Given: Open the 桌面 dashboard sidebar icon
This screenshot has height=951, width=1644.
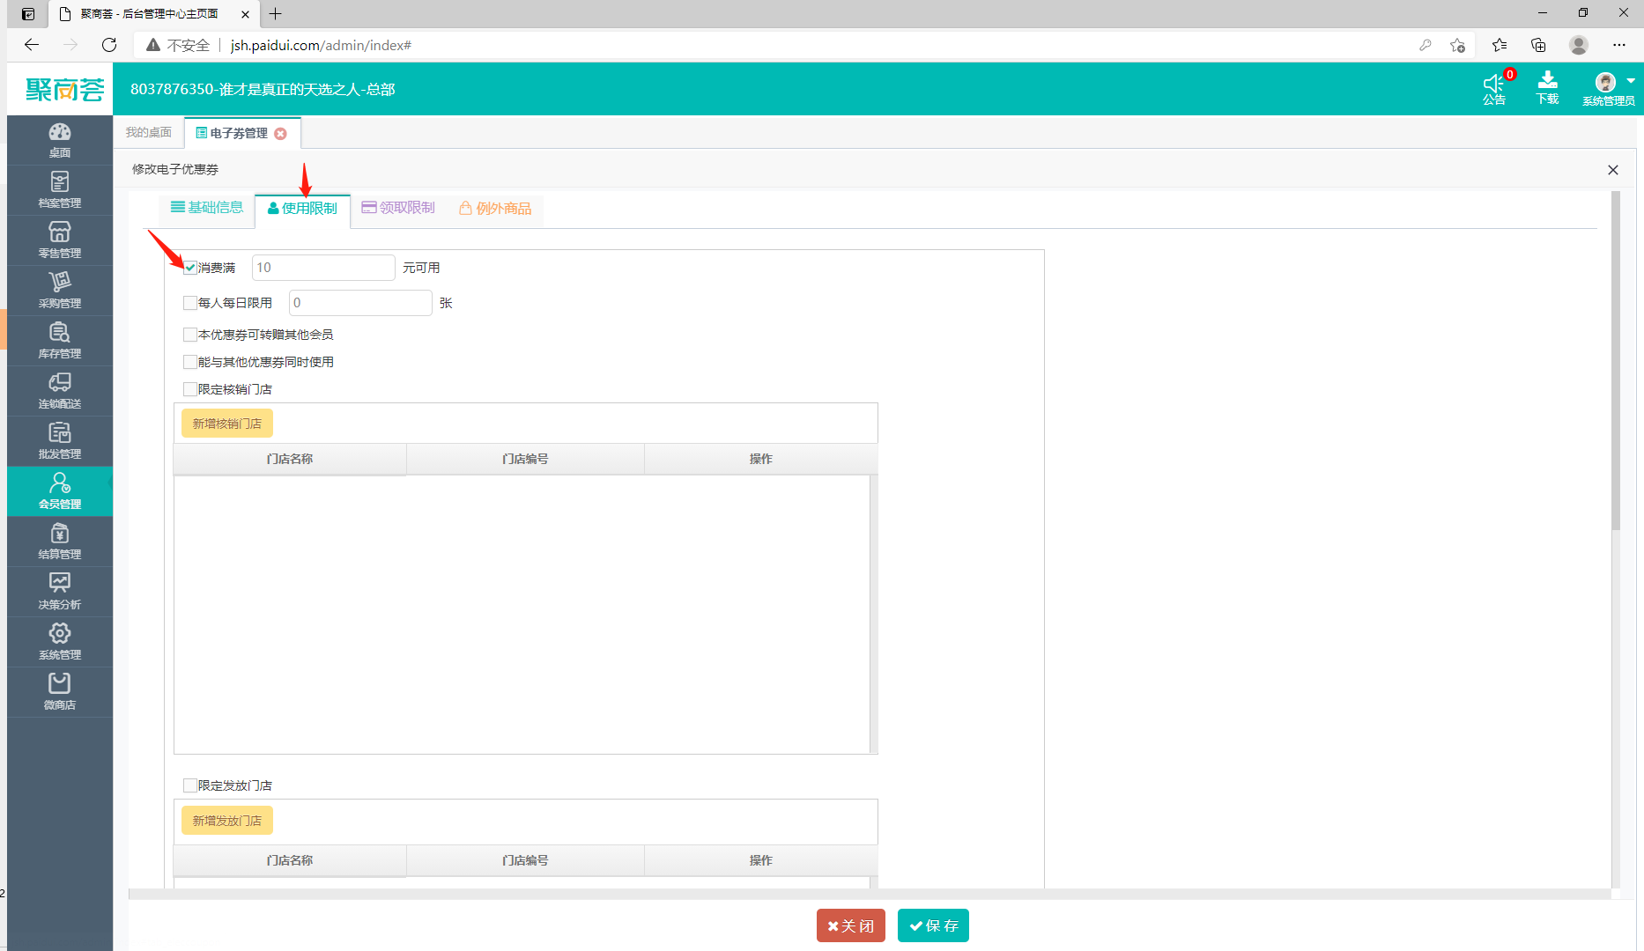Looking at the screenshot, I should pyautogui.click(x=60, y=140).
